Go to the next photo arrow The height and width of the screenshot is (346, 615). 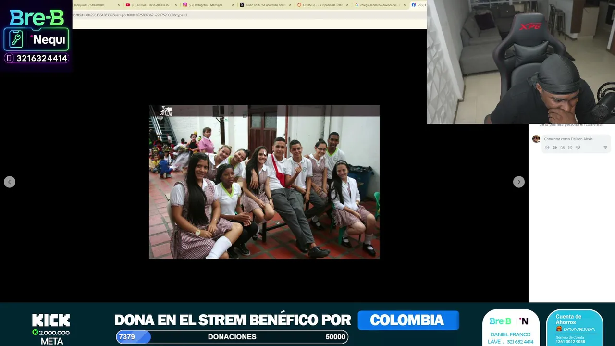click(518, 182)
